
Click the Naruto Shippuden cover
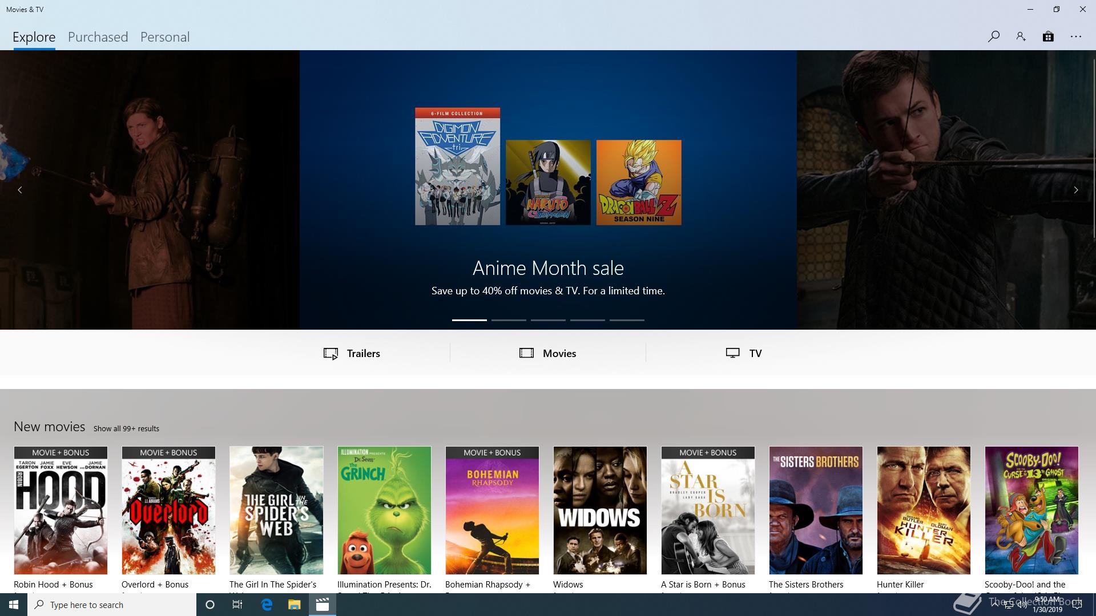pyautogui.click(x=548, y=183)
